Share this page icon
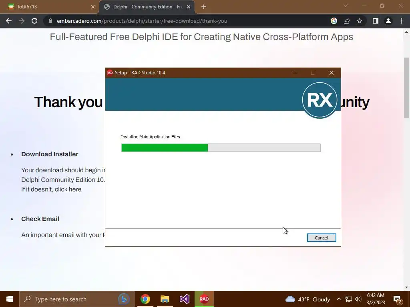The width and height of the screenshot is (410, 307). click(x=347, y=21)
